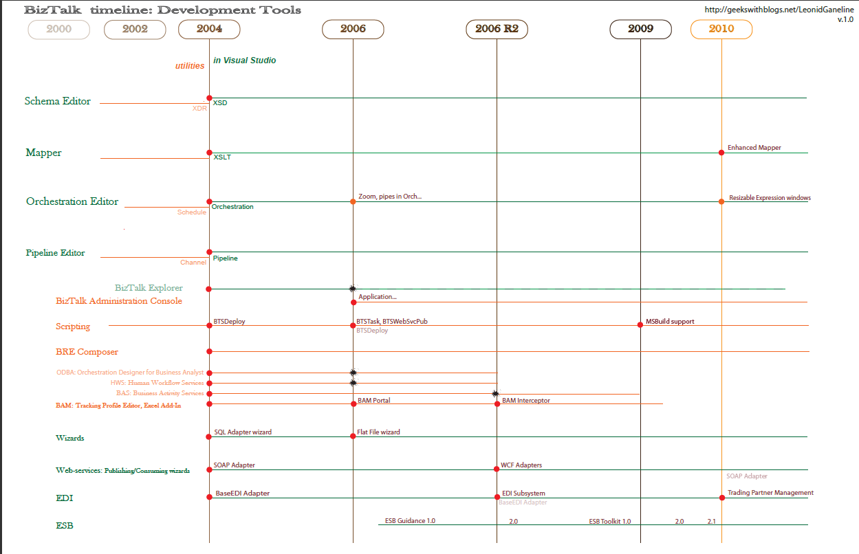Viewport: 859px width, 554px height.
Task: Click the red marker beside BTSTask, BTSWebSvcPub
Action: (353, 325)
